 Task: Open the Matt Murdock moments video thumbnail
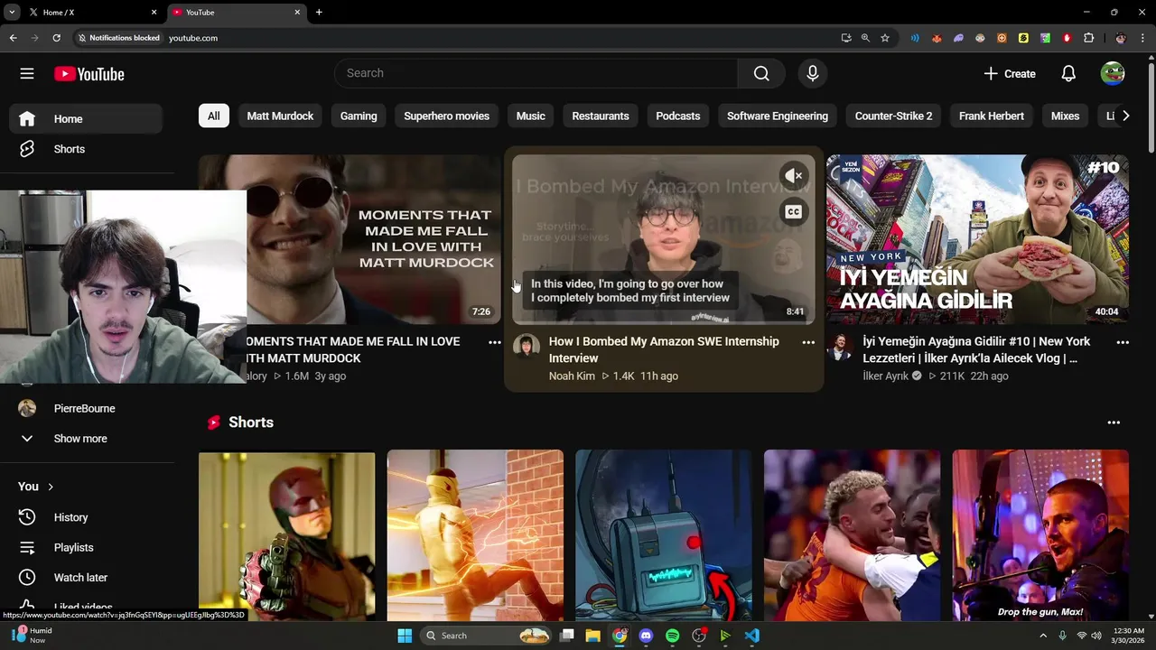[x=373, y=239]
